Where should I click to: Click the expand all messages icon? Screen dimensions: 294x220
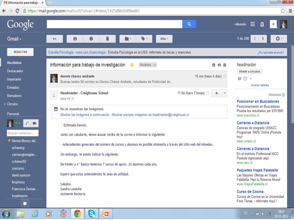[213, 65]
